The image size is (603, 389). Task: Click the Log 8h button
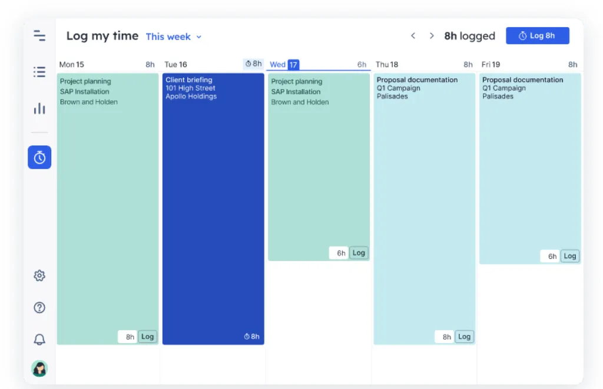click(x=537, y=36)
